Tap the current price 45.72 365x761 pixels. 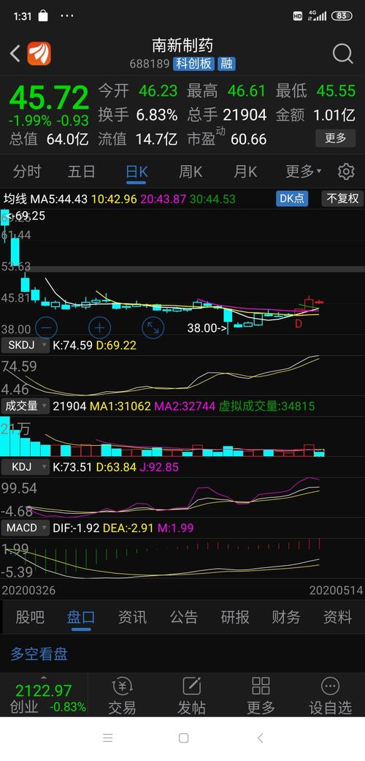pyautogui.click(x=50, y=97)
